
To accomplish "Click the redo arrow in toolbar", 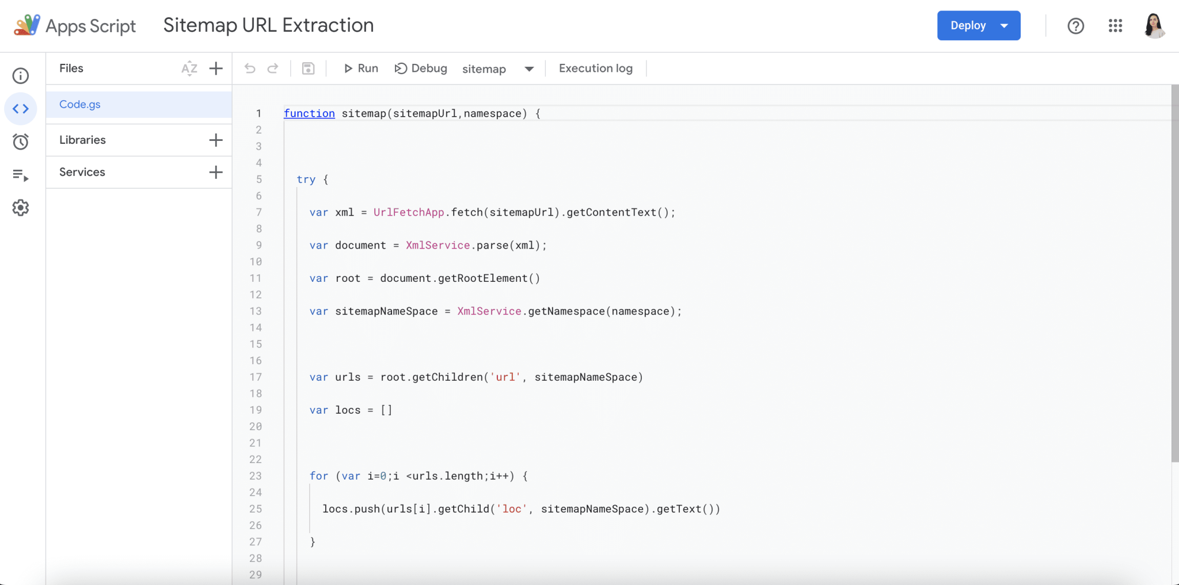I will pyautogui.click(x=273, y=68).
